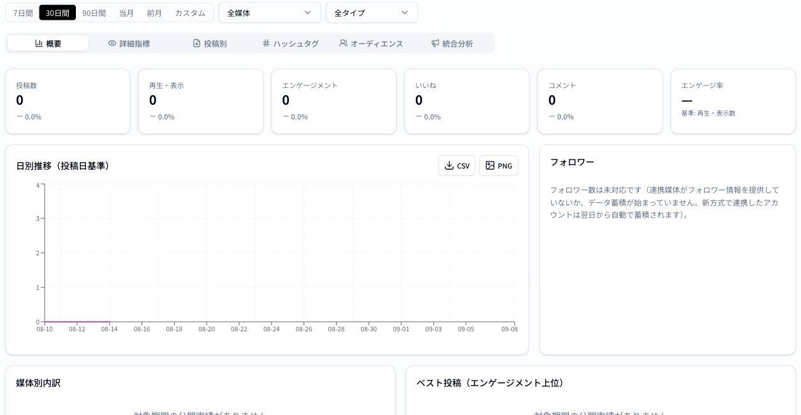The height and width of the screenshot is (415, 801).
Task: Select the 7日間 period option
Action: coord(23,13)
